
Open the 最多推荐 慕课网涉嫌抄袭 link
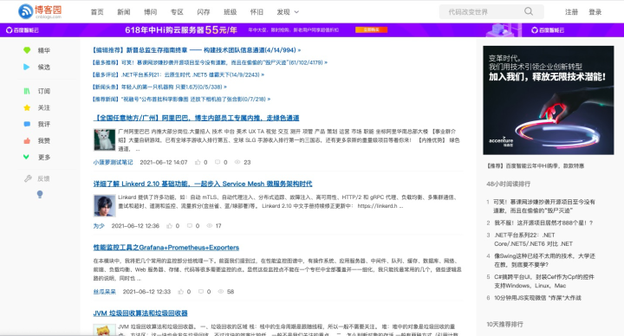(x=210, y=62)
